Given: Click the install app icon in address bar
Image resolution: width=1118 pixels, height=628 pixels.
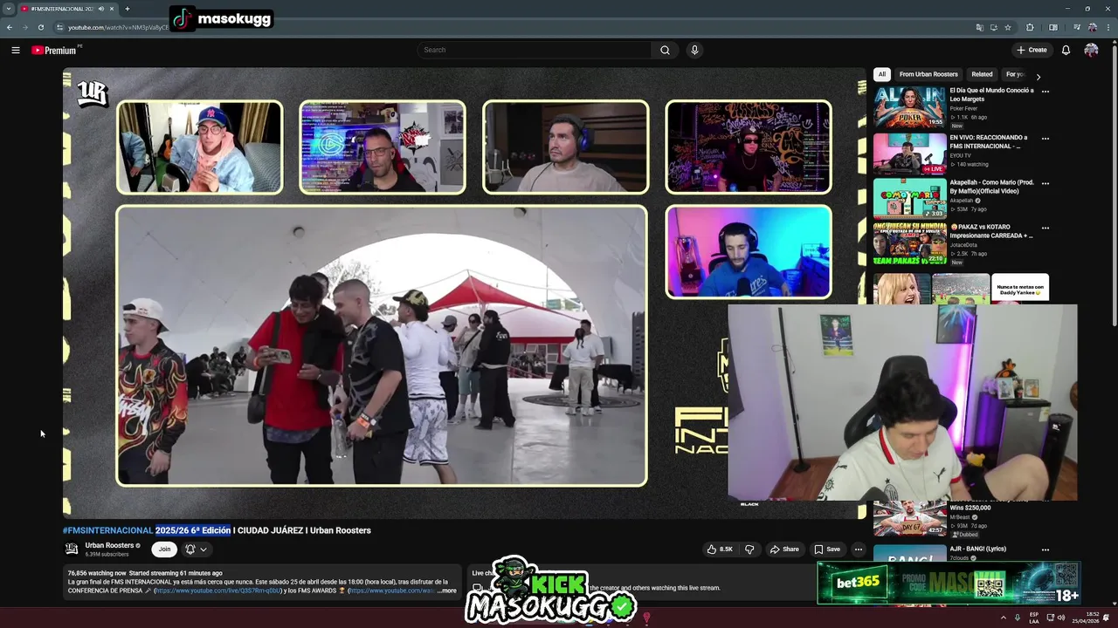Looking at the screenshot, I should coord(993,27).
